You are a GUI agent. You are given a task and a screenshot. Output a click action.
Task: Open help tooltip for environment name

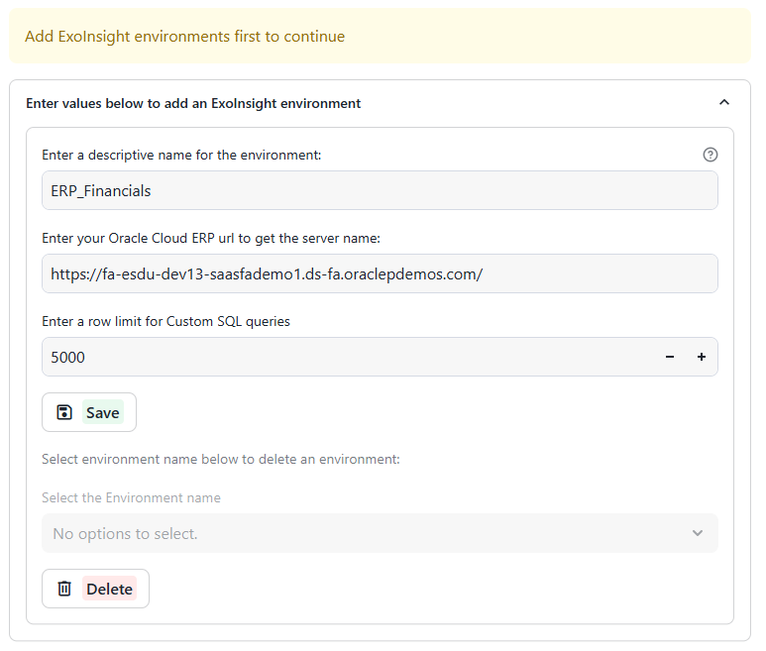click(710, 155)
